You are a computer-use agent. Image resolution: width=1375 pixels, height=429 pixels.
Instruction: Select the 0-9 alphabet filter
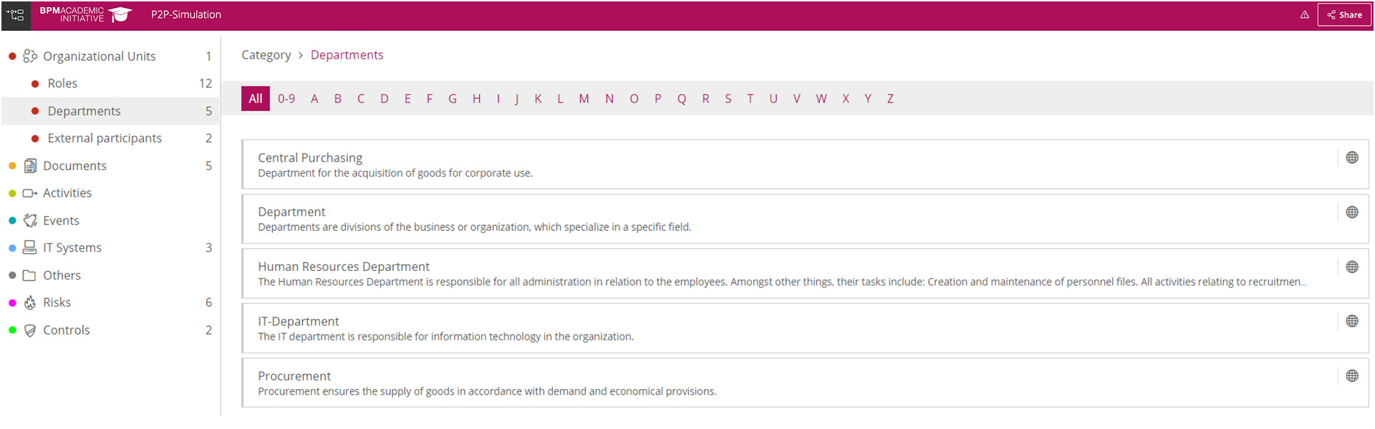(x=286, y=99)
